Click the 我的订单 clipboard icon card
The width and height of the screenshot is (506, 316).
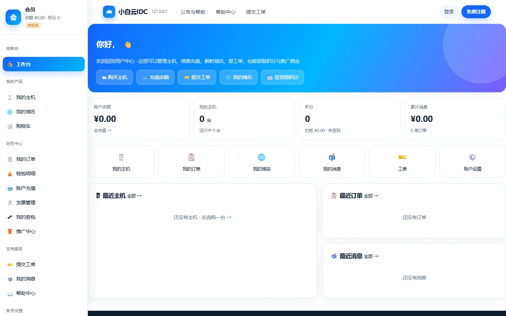coord(192,162)
